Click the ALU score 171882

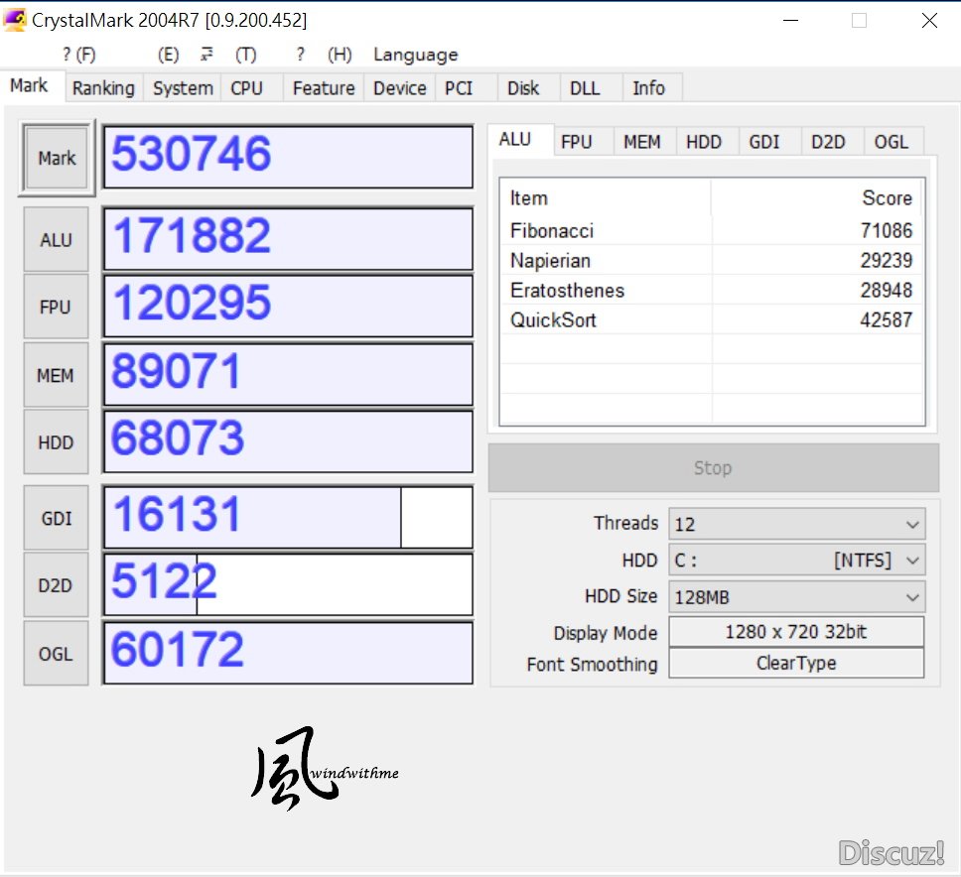[x=288, y=239]
